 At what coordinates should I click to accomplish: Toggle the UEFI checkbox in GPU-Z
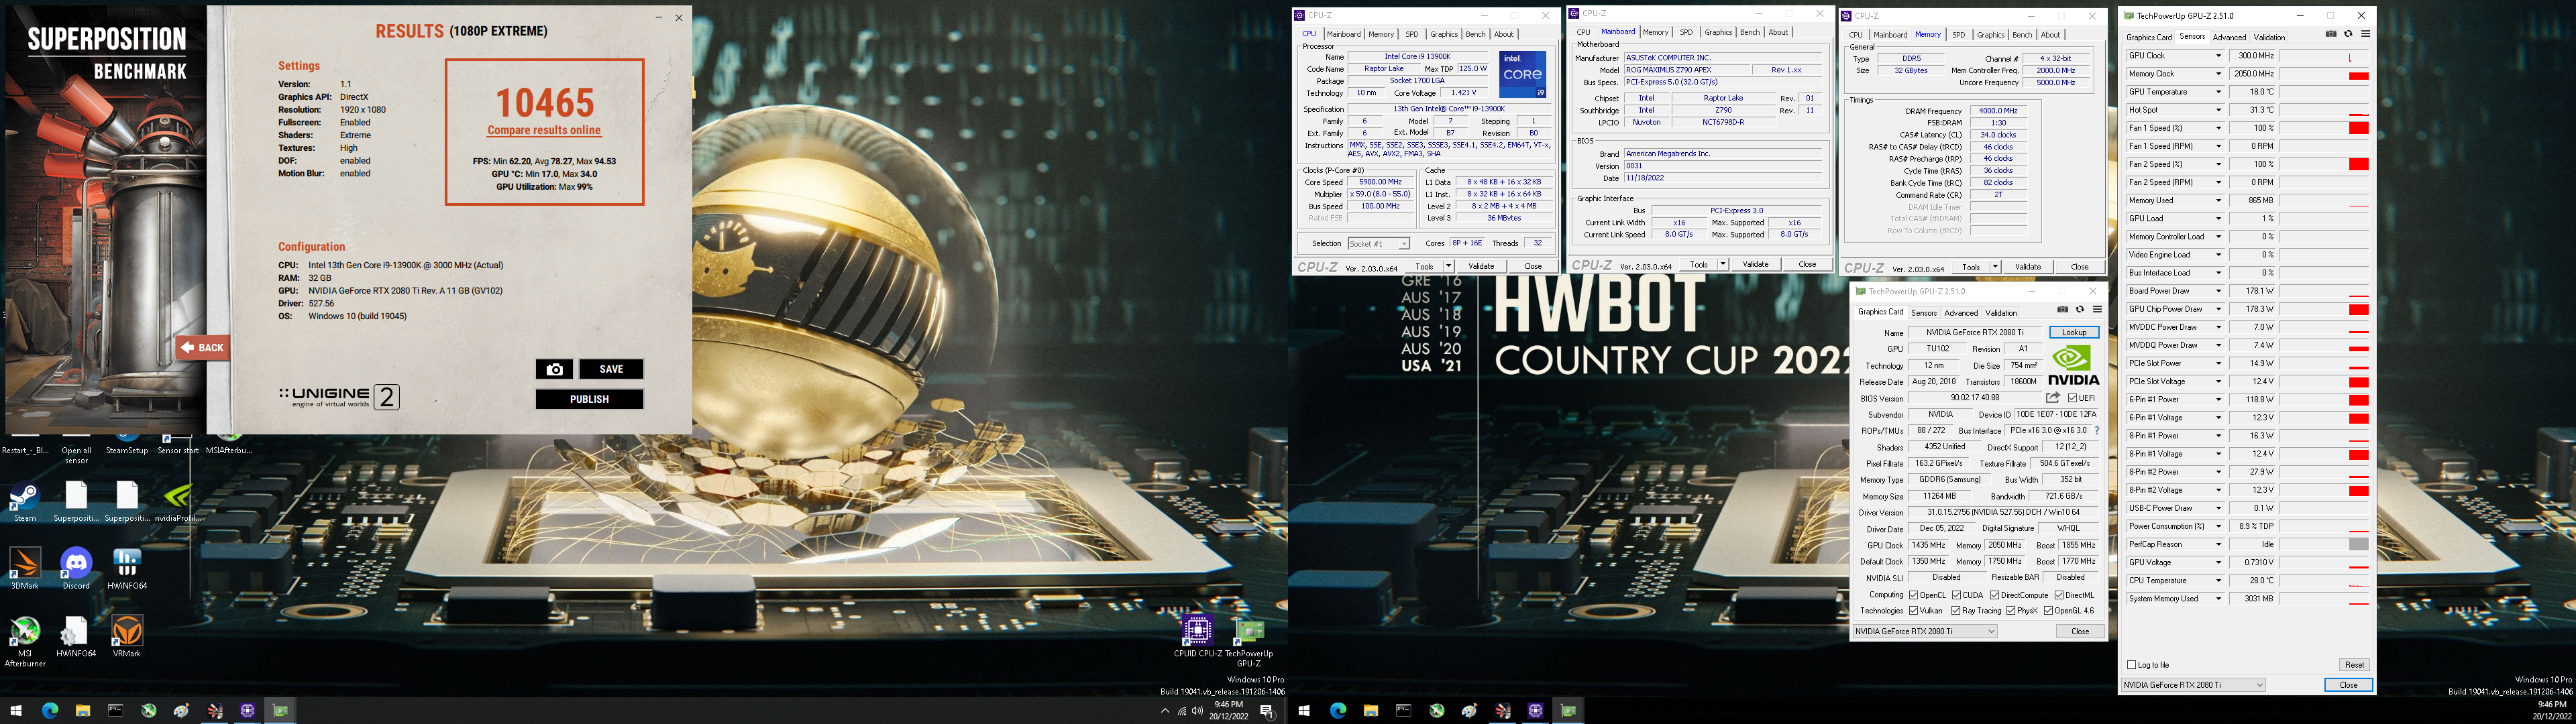click(2073, 398)
